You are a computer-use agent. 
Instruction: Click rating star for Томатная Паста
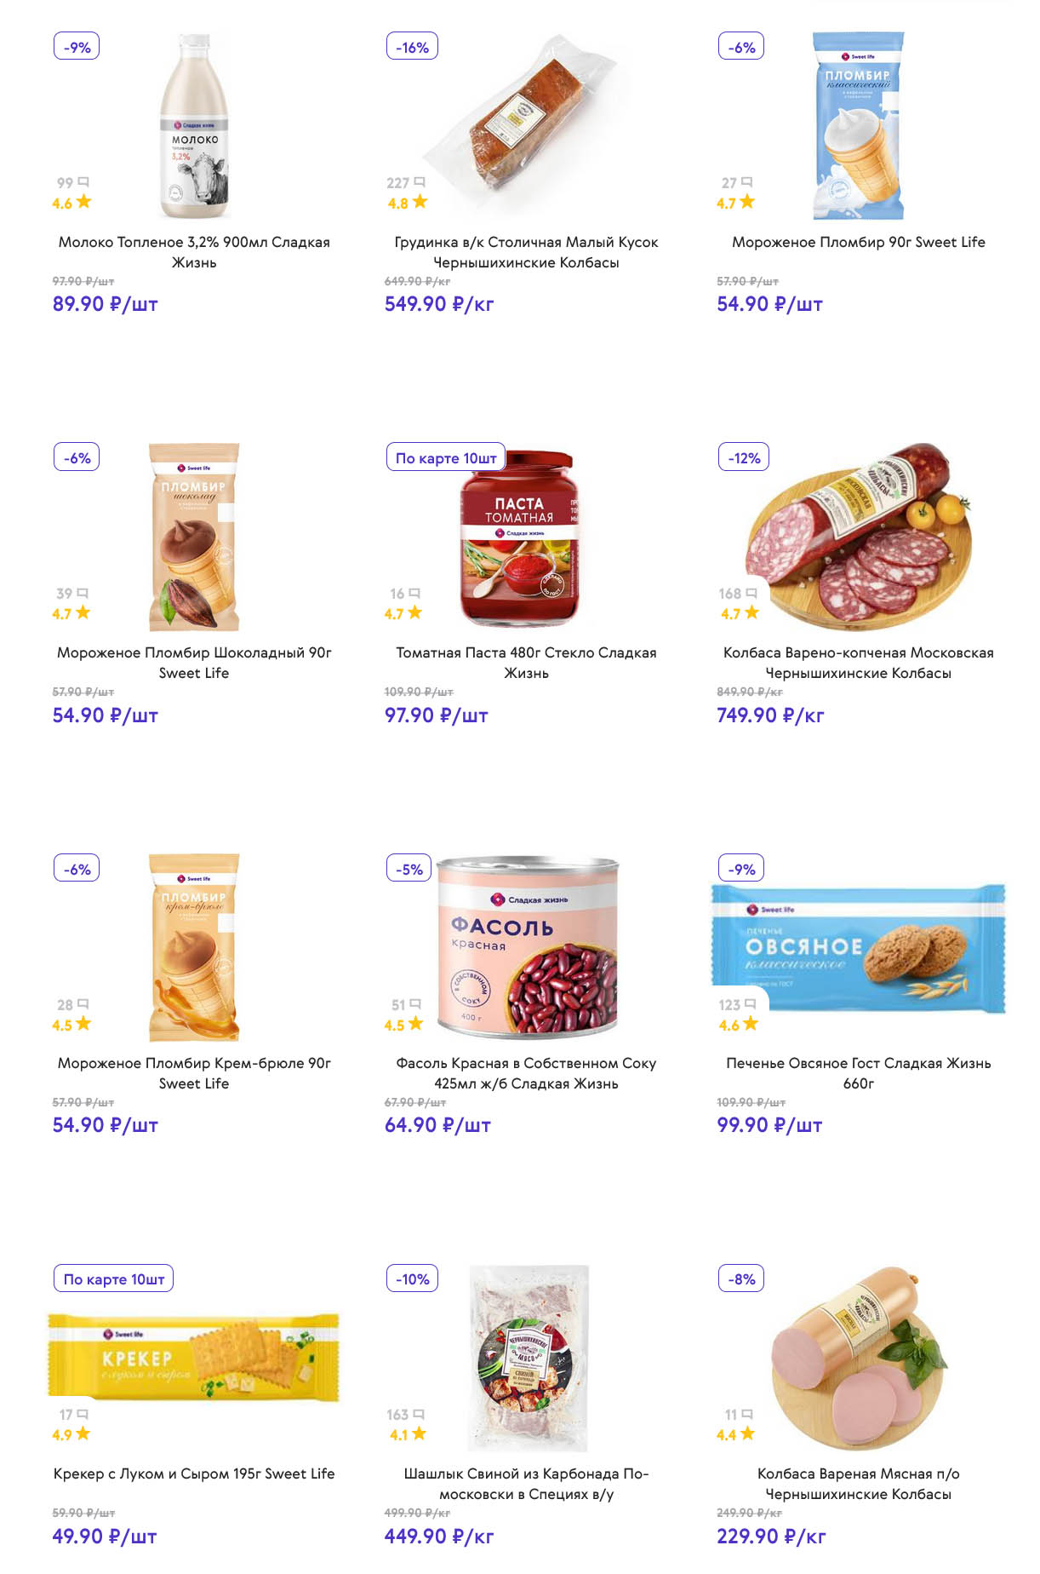[x=414, y=612]
